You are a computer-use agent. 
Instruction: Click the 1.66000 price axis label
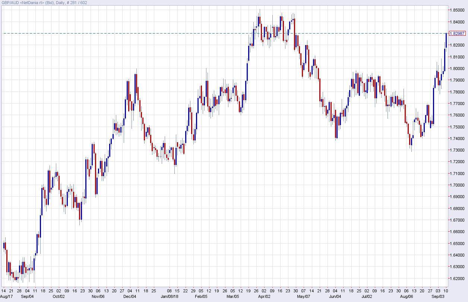(x=457, y=232)
